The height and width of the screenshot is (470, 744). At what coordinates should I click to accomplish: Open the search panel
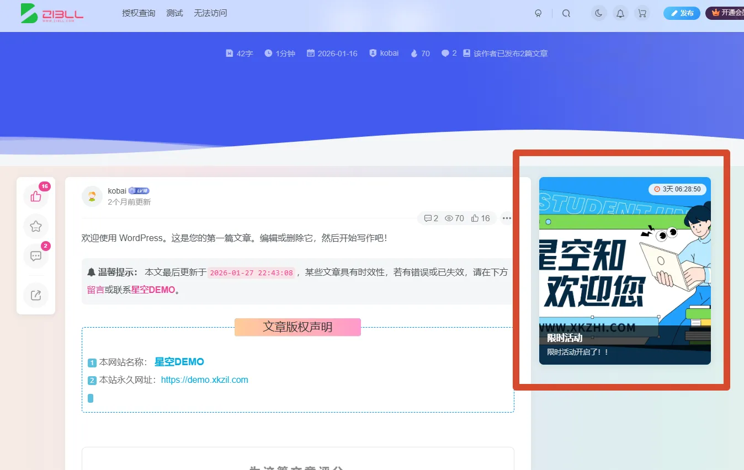pyautogui.click(x=566, y=13)
